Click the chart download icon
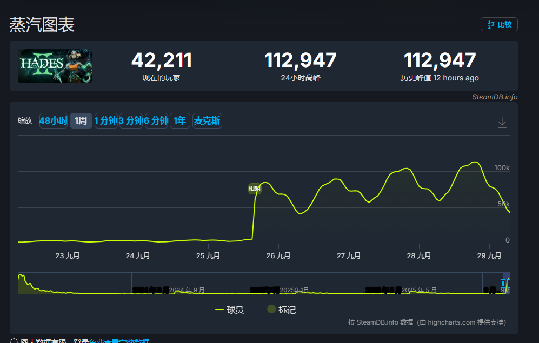The width and height of the screenshot is (539, 343). [x=502, y=123]
